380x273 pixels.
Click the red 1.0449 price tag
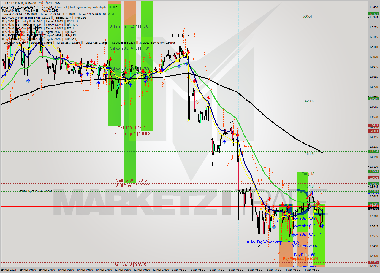pyautogui.click(x=373, y=126)
